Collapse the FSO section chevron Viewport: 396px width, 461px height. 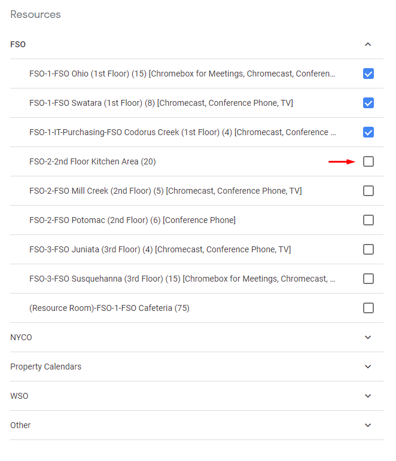(368, 44)
